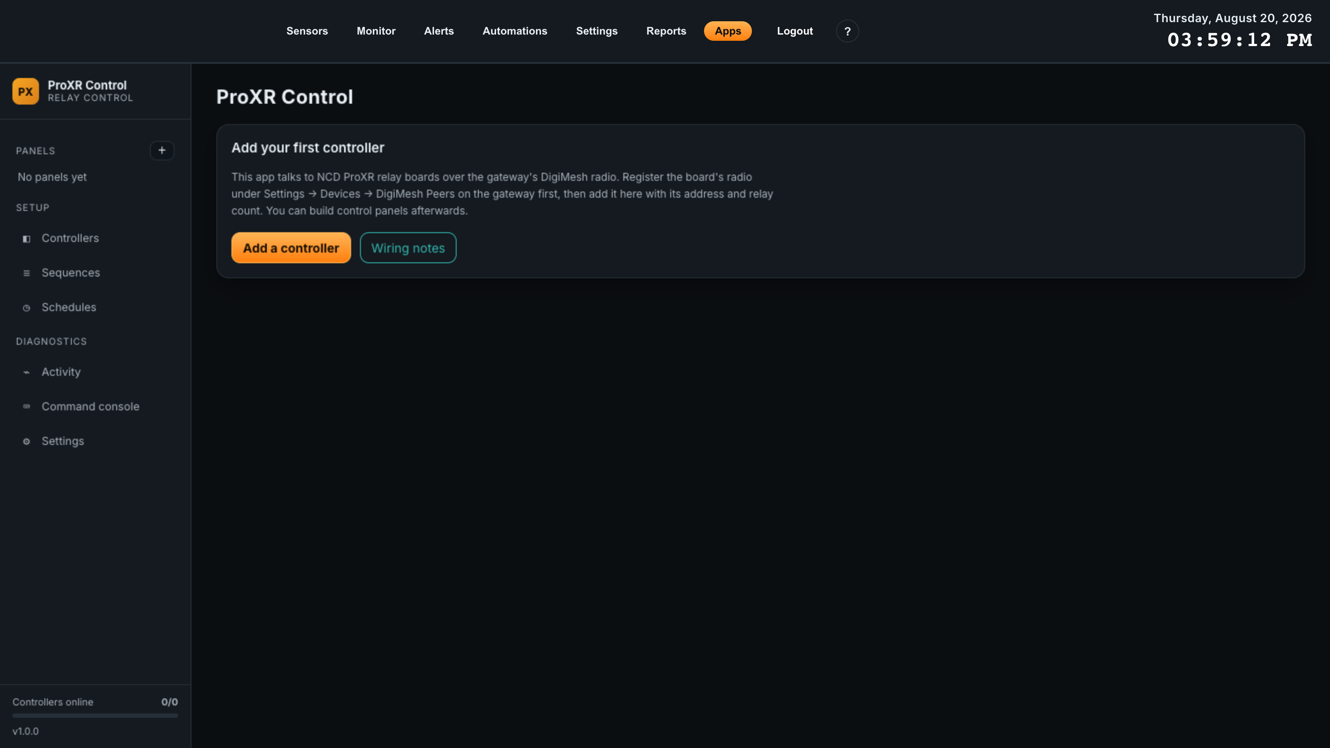Click the Settings gear icon in sidebar
The image size is (1330, 748).
tap(26, 441)
